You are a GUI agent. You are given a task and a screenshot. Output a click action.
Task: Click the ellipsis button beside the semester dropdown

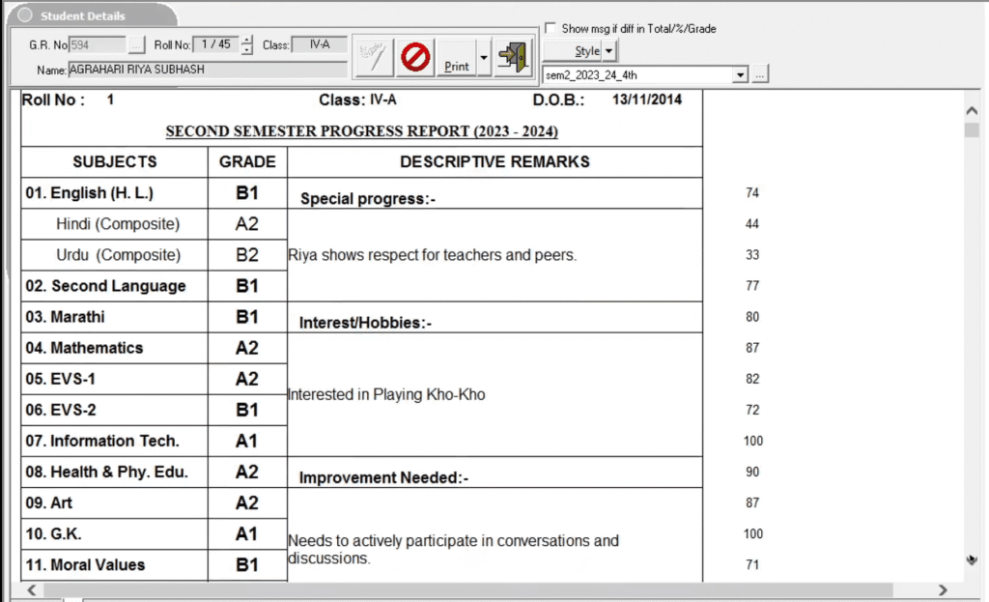point(760,73)
